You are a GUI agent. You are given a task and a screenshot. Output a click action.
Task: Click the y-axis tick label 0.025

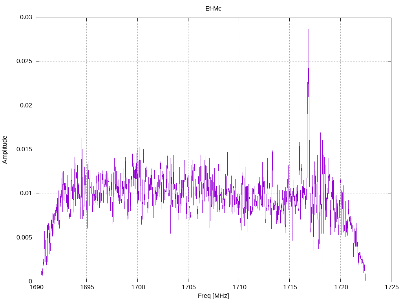(x=24, y=62)
